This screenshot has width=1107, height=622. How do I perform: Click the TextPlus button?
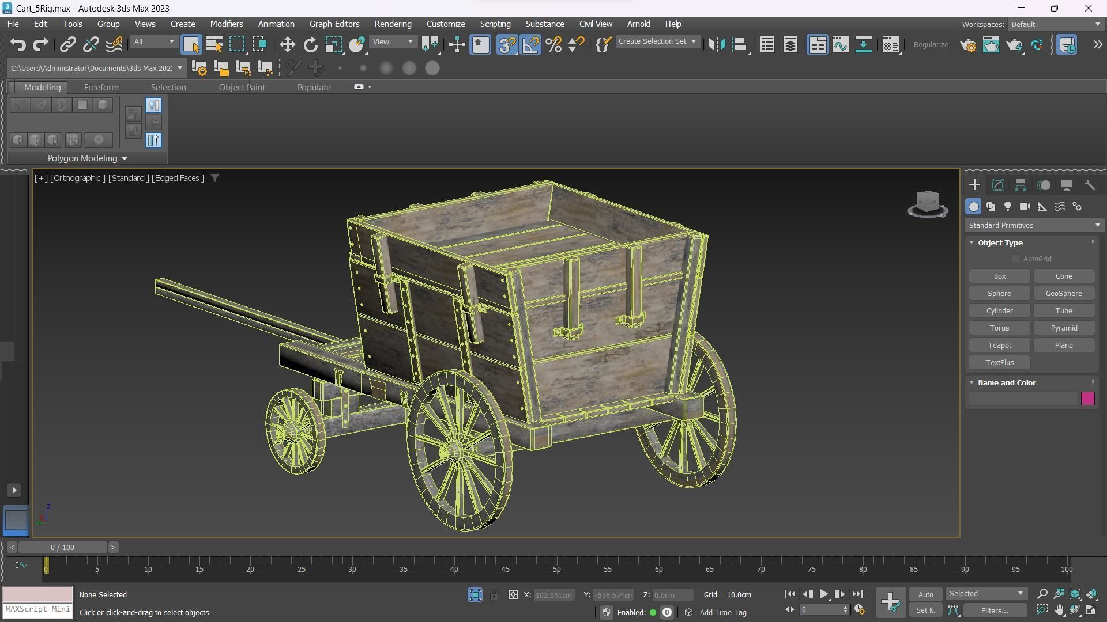point(999,363)
